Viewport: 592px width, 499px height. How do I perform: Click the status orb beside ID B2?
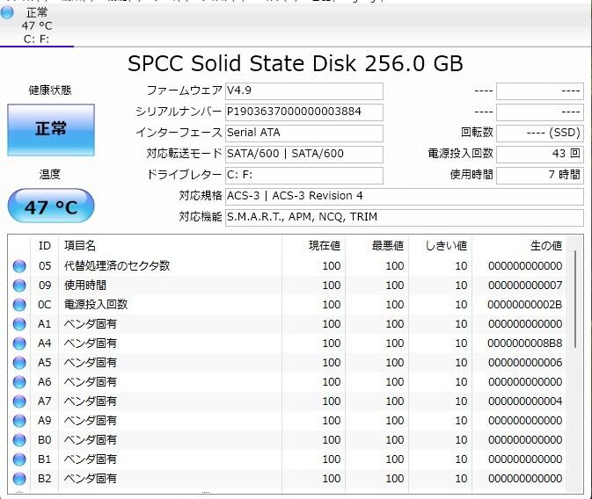coord(19,479)
